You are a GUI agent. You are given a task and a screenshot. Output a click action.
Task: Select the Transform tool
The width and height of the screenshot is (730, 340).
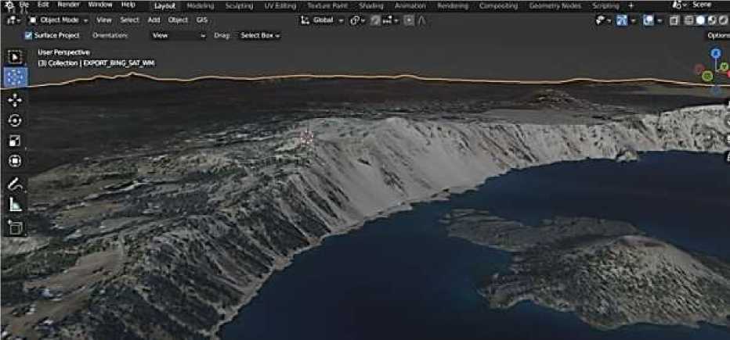(15, 161)
